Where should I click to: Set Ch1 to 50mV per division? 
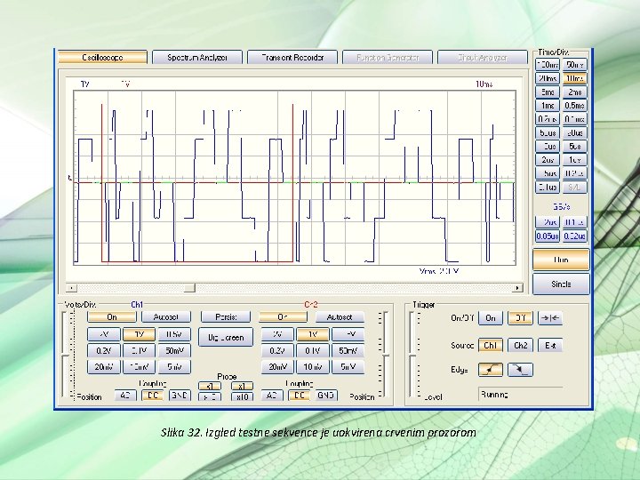point(172,351)
